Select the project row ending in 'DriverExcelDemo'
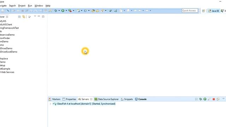 8,52
